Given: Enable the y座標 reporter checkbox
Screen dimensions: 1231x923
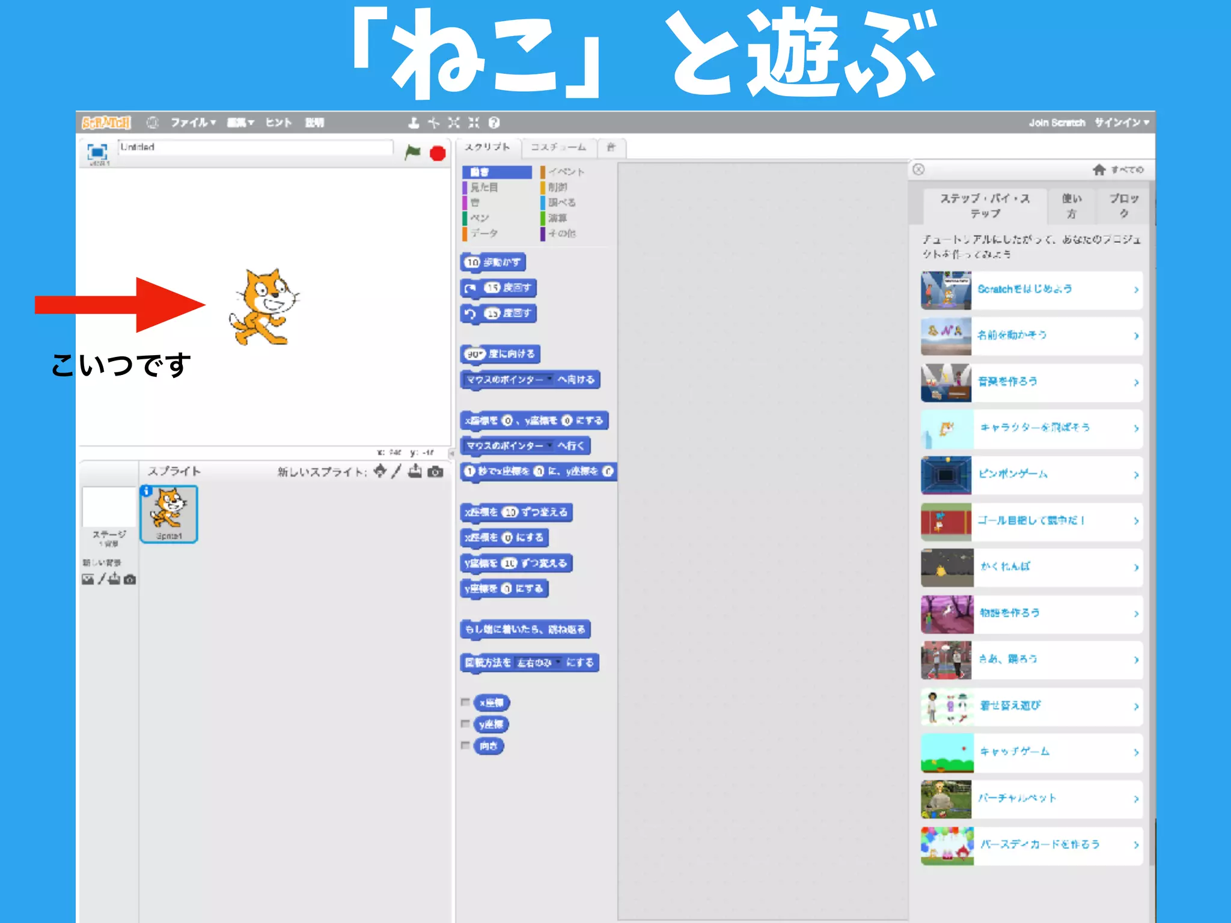Looking at the screenshot, I should tap(465, 723).
